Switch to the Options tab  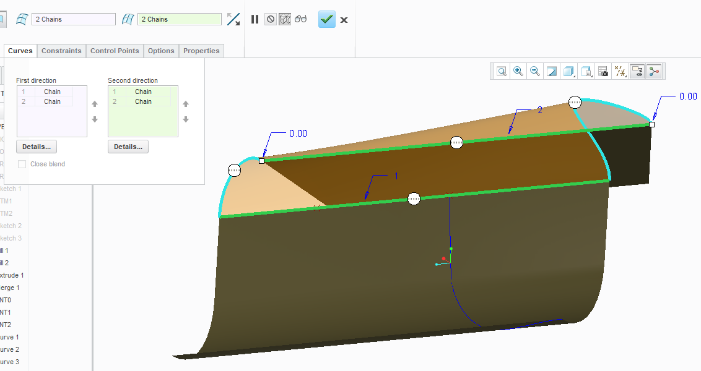pos(161,51)
